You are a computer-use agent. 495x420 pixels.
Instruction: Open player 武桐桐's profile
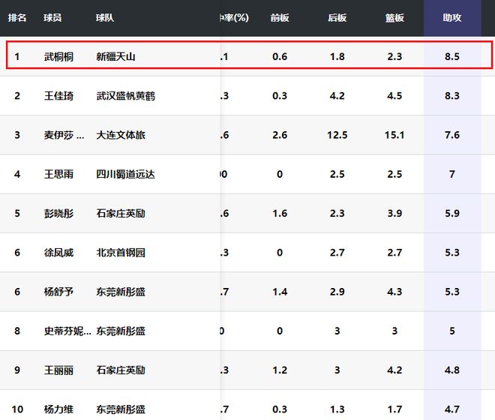click(58, 56)
